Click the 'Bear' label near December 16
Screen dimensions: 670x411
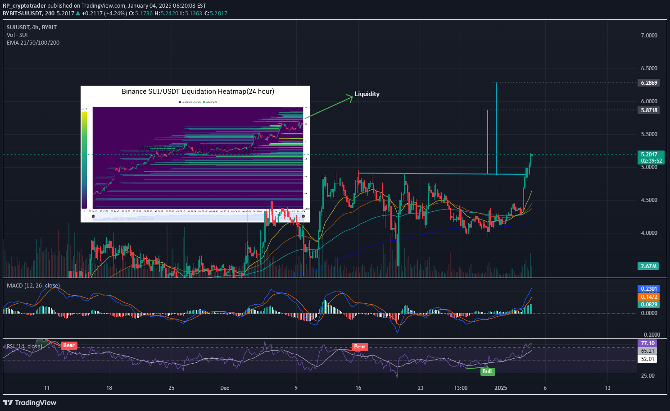pyautogui.click(x=360, y=347)
